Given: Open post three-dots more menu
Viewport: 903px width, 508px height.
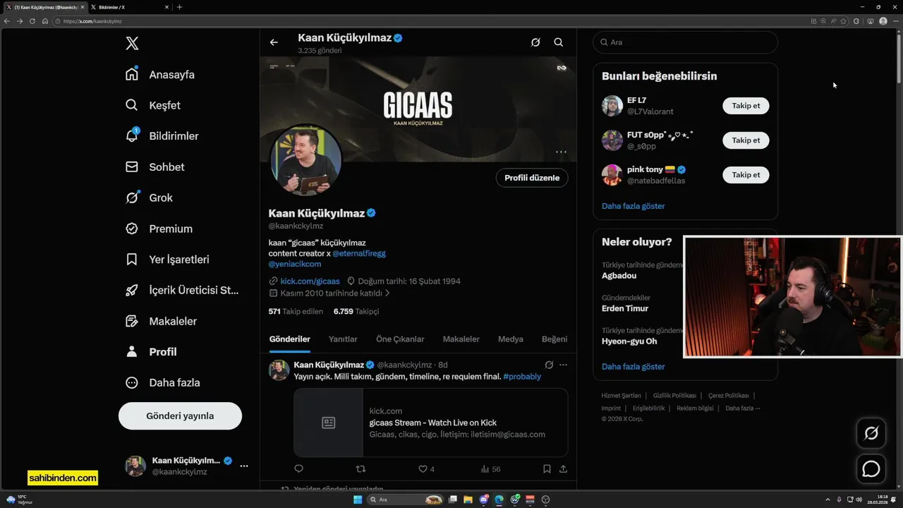Looking at the screenshot, I should [x=563, y=365].
